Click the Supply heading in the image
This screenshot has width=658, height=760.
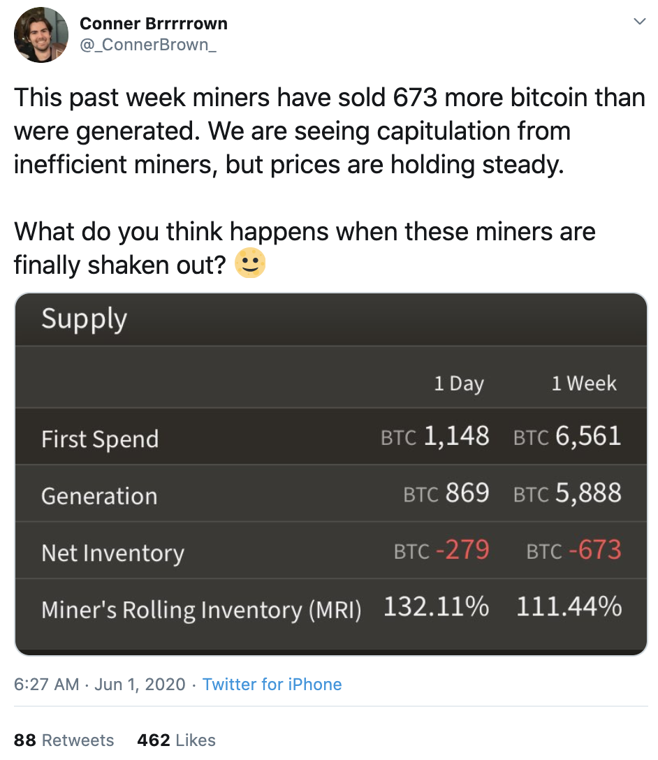pyautogui.click(x=85, y=319)
